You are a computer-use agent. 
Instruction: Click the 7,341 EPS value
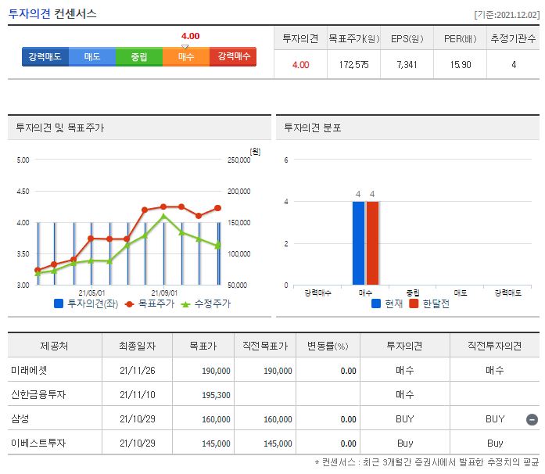tap(407, 65)
